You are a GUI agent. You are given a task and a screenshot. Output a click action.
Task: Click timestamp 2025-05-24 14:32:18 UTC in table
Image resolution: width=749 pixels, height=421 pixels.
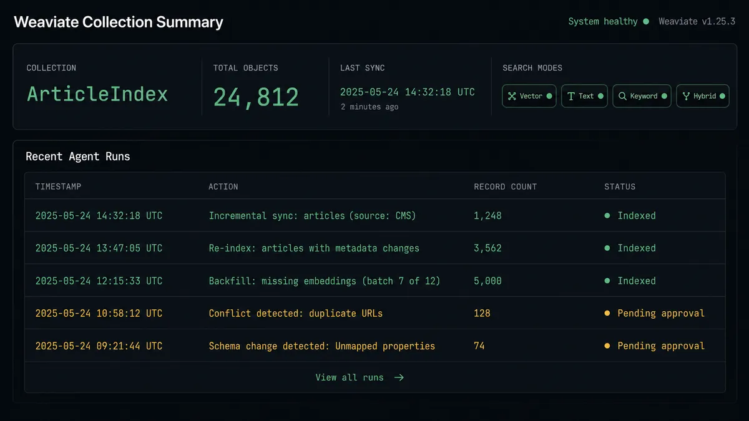[99, 216]
